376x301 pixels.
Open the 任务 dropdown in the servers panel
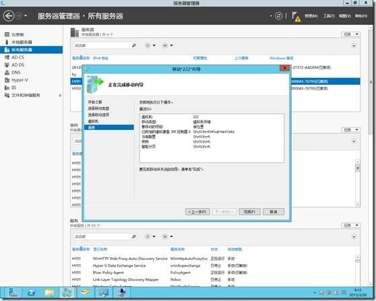click(350, 34)
